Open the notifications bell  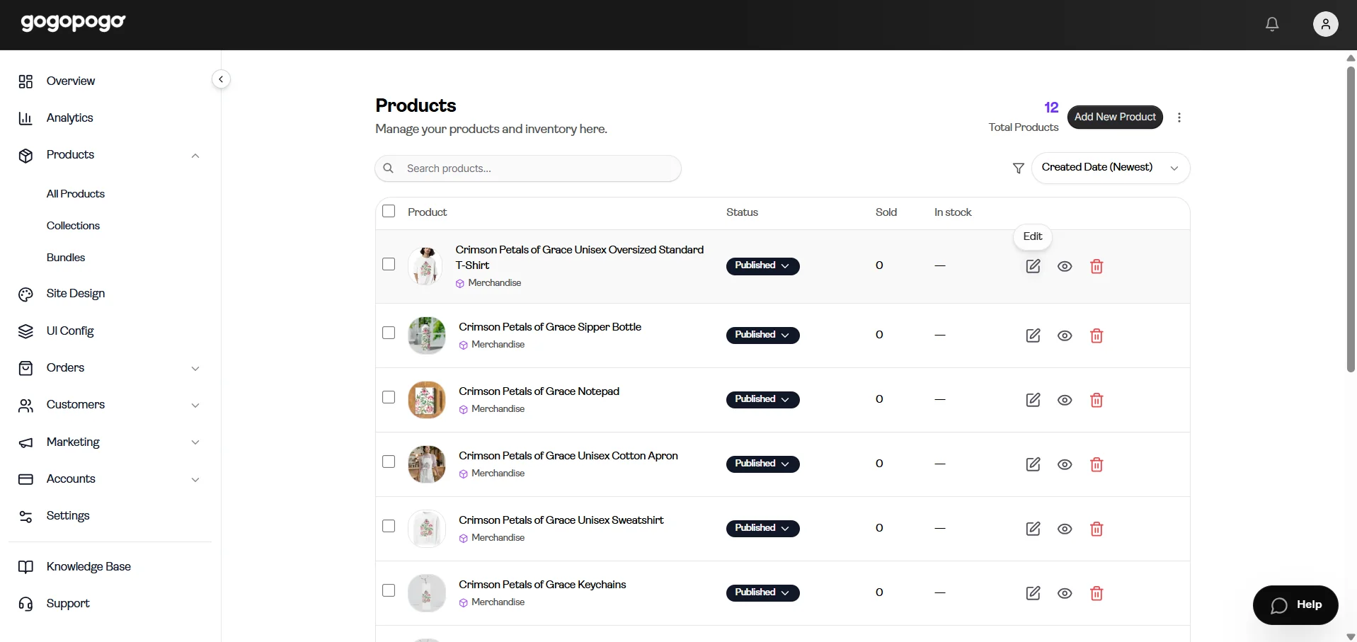pos(1272,25)
